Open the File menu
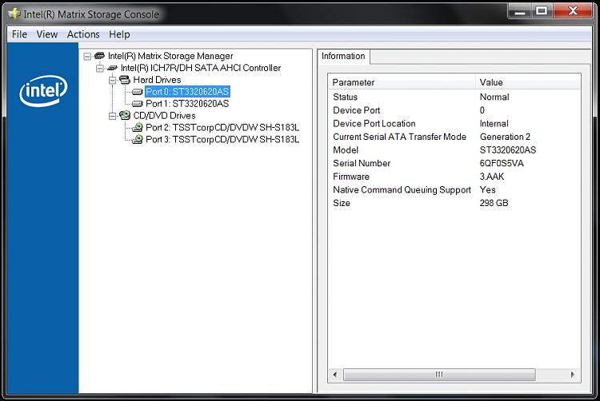This screenshot has height=401, width=600. (19, 34)
